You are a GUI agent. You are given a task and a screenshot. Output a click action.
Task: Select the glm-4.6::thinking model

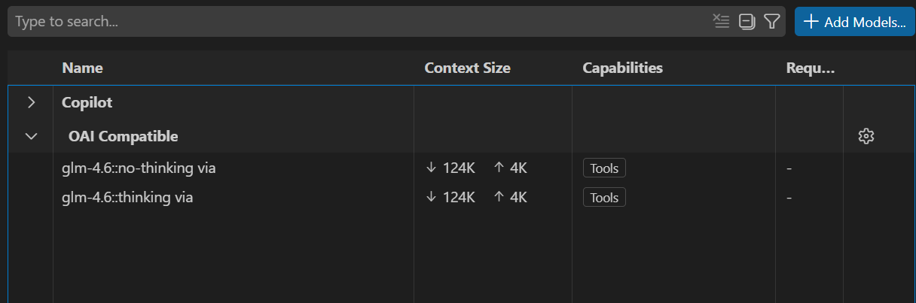127,198
